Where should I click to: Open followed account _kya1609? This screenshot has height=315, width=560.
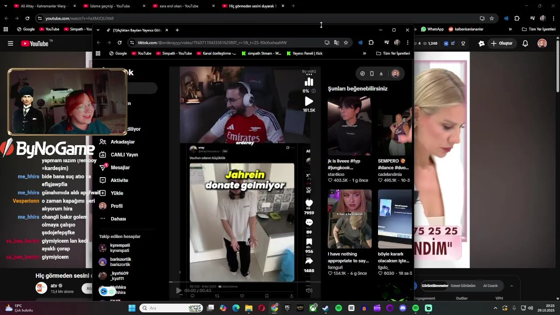click(114, 276)
